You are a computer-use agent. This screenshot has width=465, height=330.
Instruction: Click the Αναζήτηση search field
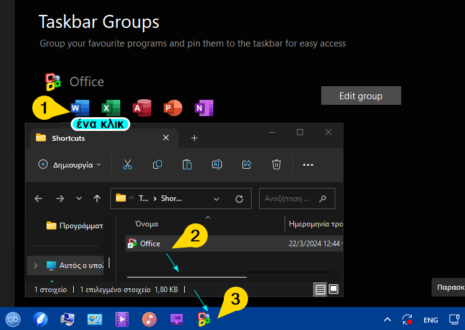coord(297,198)
